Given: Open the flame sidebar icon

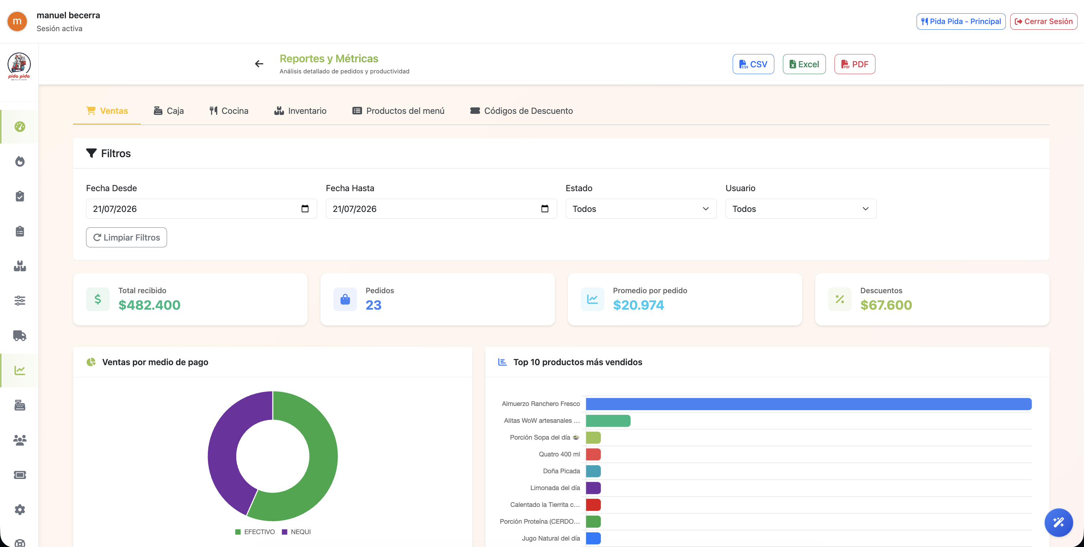Looking at the screenshot, I should 20,161.
